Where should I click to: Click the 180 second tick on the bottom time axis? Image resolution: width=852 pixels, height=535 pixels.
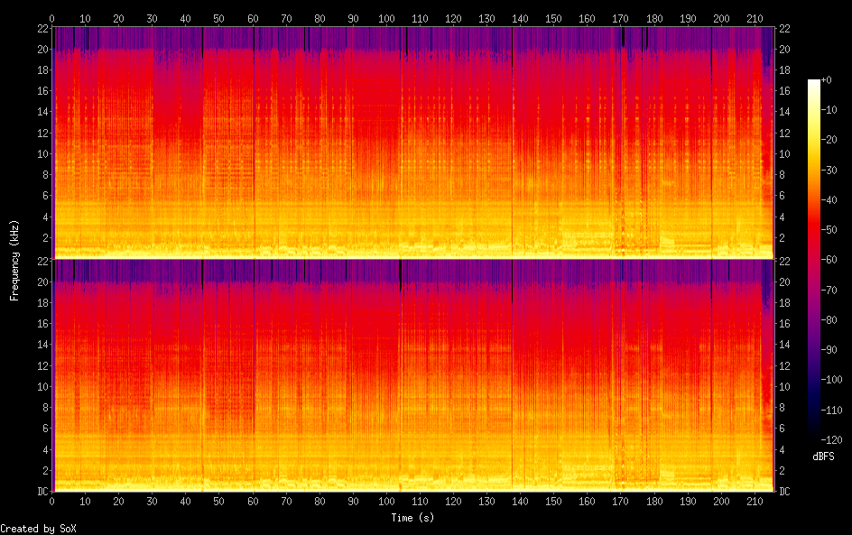click(653, 501)
